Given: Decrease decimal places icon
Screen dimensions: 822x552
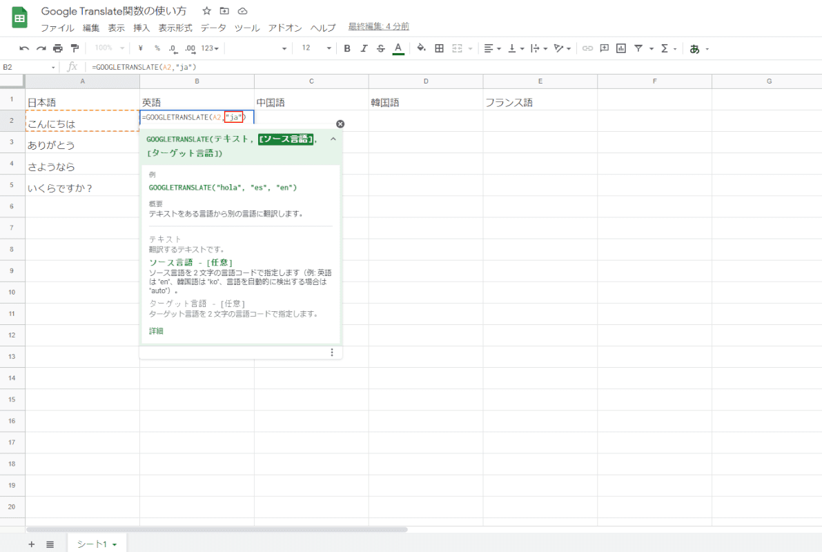Looking at the screenshot, I should (x=173, y=48).
